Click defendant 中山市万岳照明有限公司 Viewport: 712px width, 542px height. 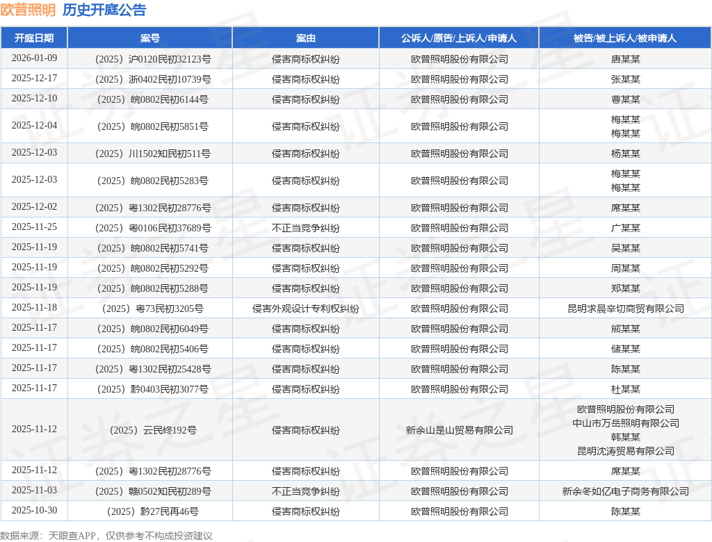(x=625, y=423)
